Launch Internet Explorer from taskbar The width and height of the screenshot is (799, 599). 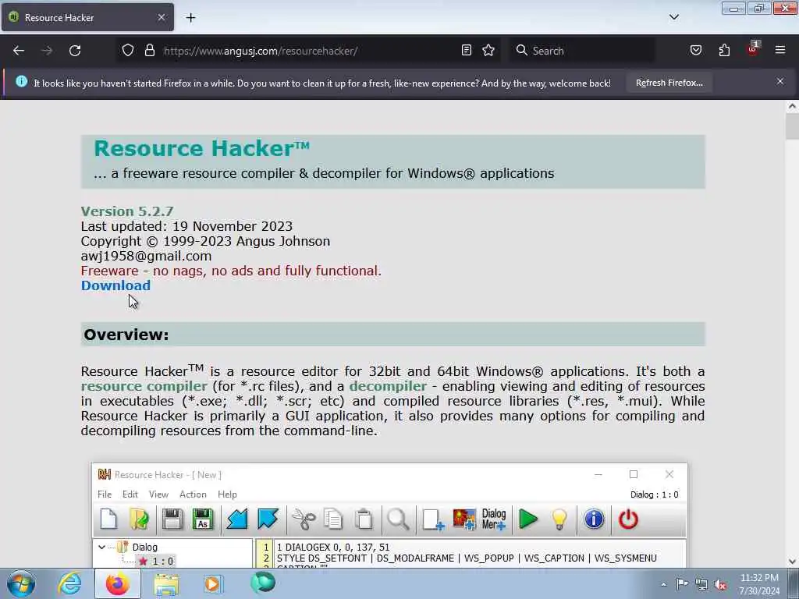coord(69,583)
